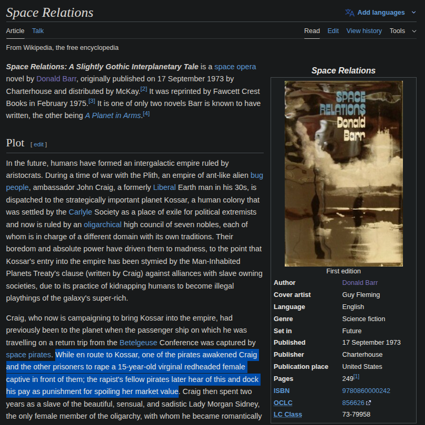Open the A Planet in Arms link
This screenshot has width=425, height=425.
click(x=112, y=115)
